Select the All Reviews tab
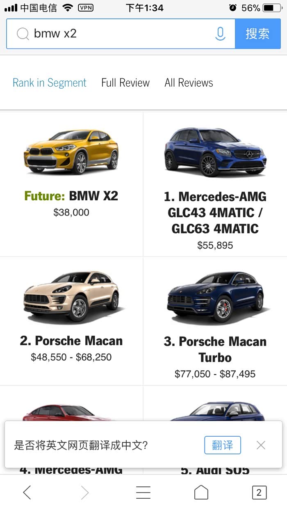This screenshot has width=287, height=511. pos(189,83)
